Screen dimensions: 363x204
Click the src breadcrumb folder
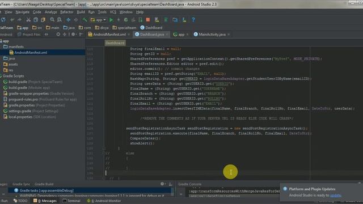point(37,28)
